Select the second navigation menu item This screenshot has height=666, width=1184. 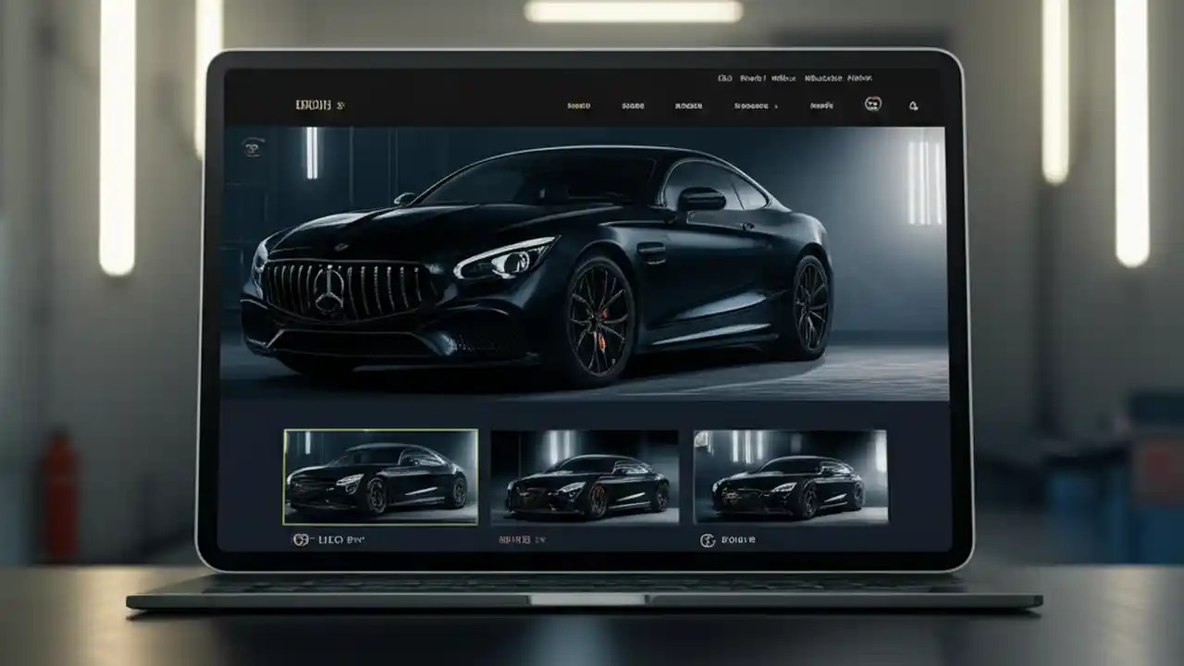tap(633, 104)
